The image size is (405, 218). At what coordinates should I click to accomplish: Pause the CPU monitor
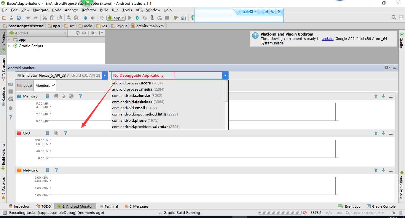47,133
